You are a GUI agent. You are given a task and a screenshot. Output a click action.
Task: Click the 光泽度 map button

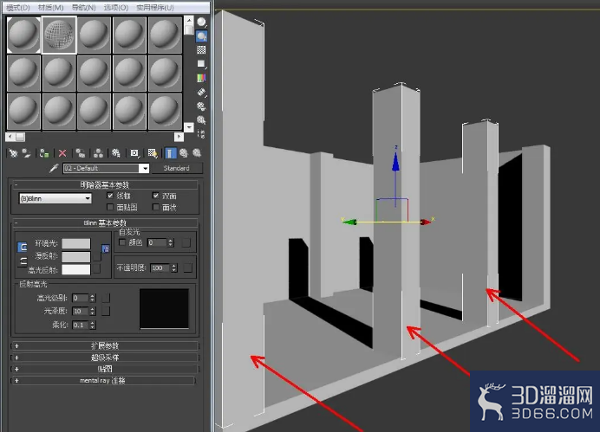(x=106, y=311)
